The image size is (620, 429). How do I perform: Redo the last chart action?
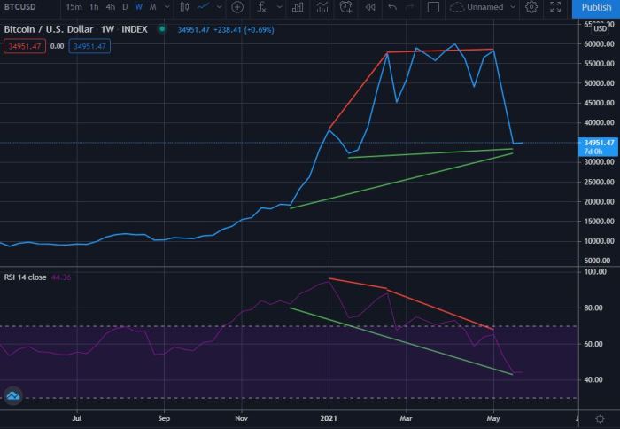(410, 7)
